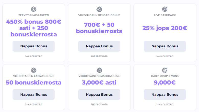
Task: Open Lue enemmän under Viikonlopun Reload-Bonus
Action: [x=99, y=56]
